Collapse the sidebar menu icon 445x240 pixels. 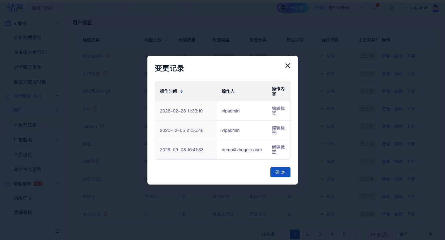pyautogui.click(x=57, y=231)
